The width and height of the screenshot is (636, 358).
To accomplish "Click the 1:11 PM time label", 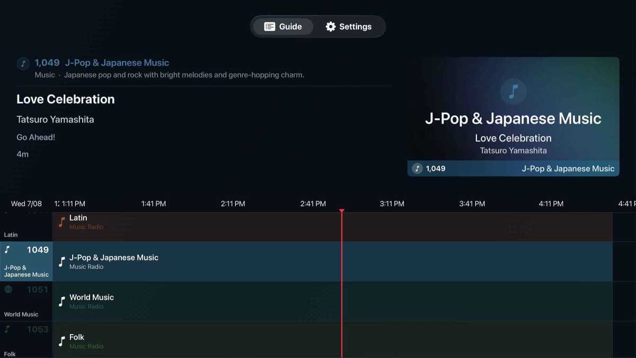I will pyautogui.click(x=74, y=204).
